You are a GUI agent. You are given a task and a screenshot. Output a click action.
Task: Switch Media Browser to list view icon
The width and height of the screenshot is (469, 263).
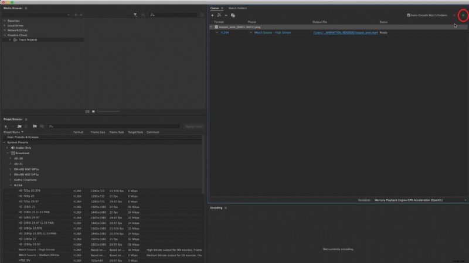coord(87,111)
